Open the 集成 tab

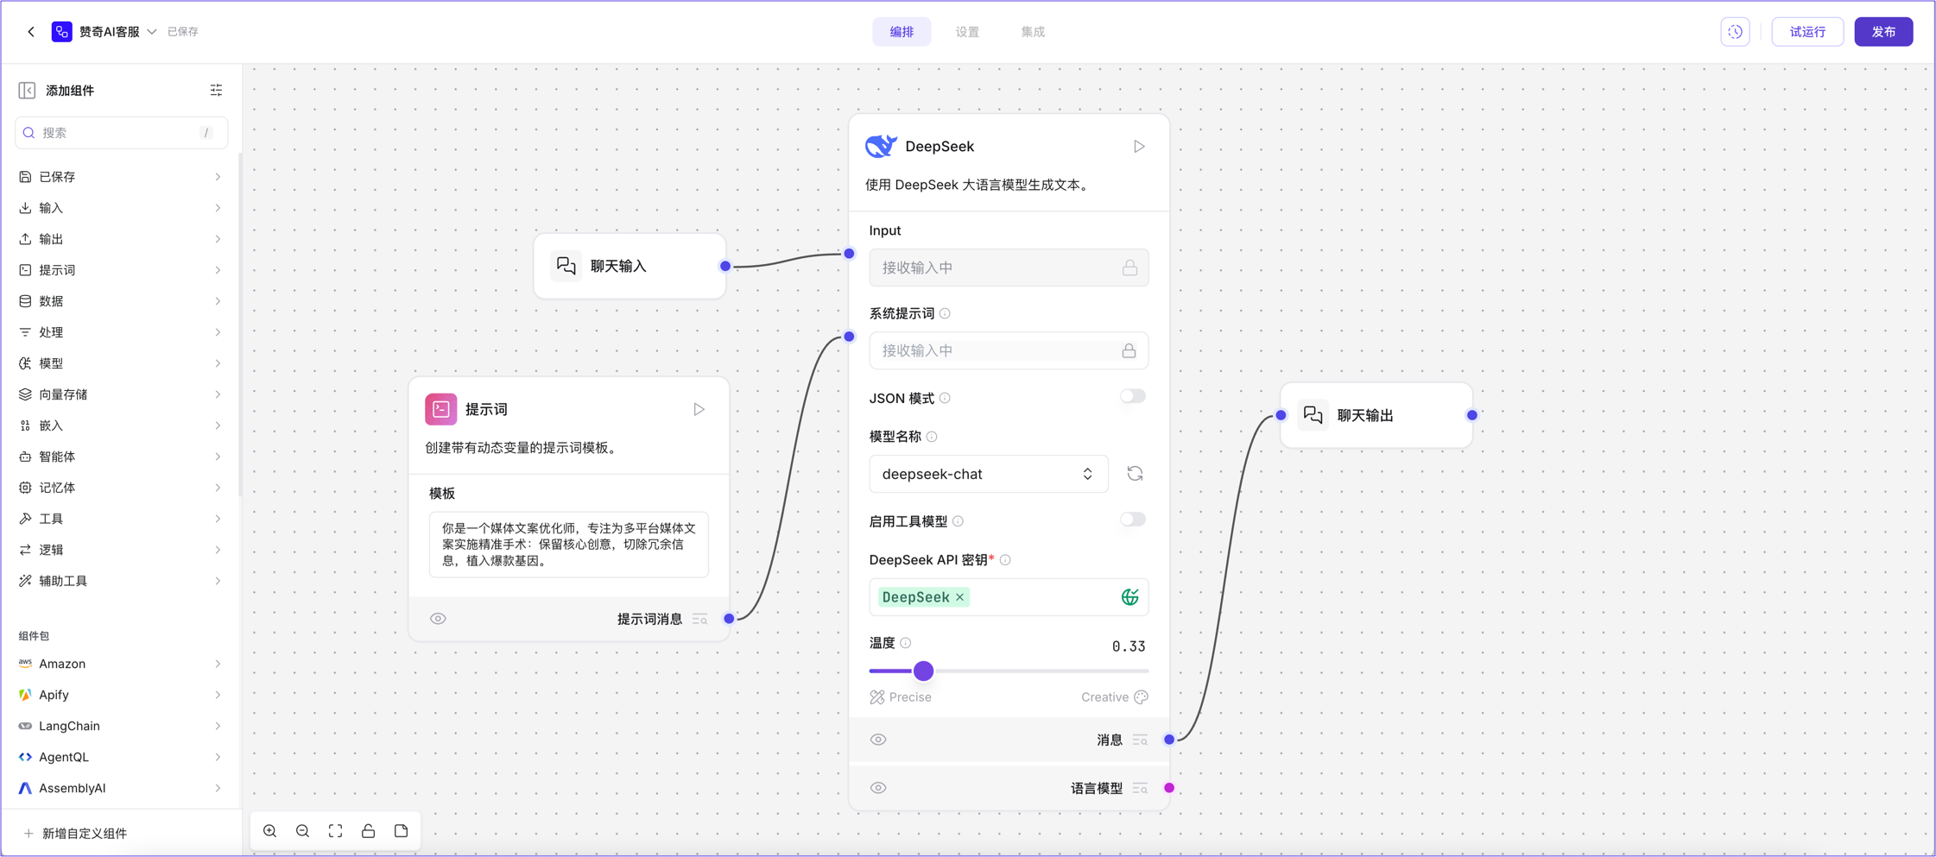pos(1033,32)
